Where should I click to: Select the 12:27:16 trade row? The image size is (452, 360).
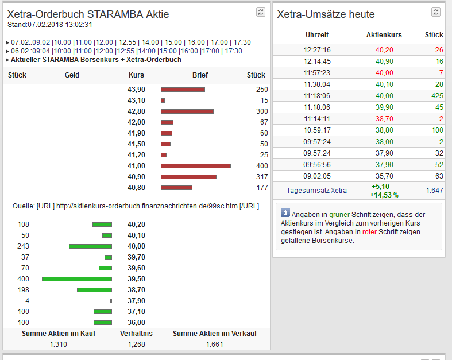tap(358, 50)
